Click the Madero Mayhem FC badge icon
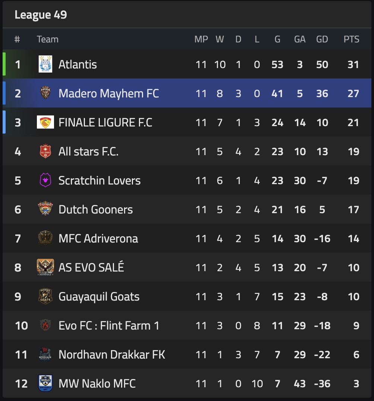This screenshot has width=374, height=401. [45, 93]
